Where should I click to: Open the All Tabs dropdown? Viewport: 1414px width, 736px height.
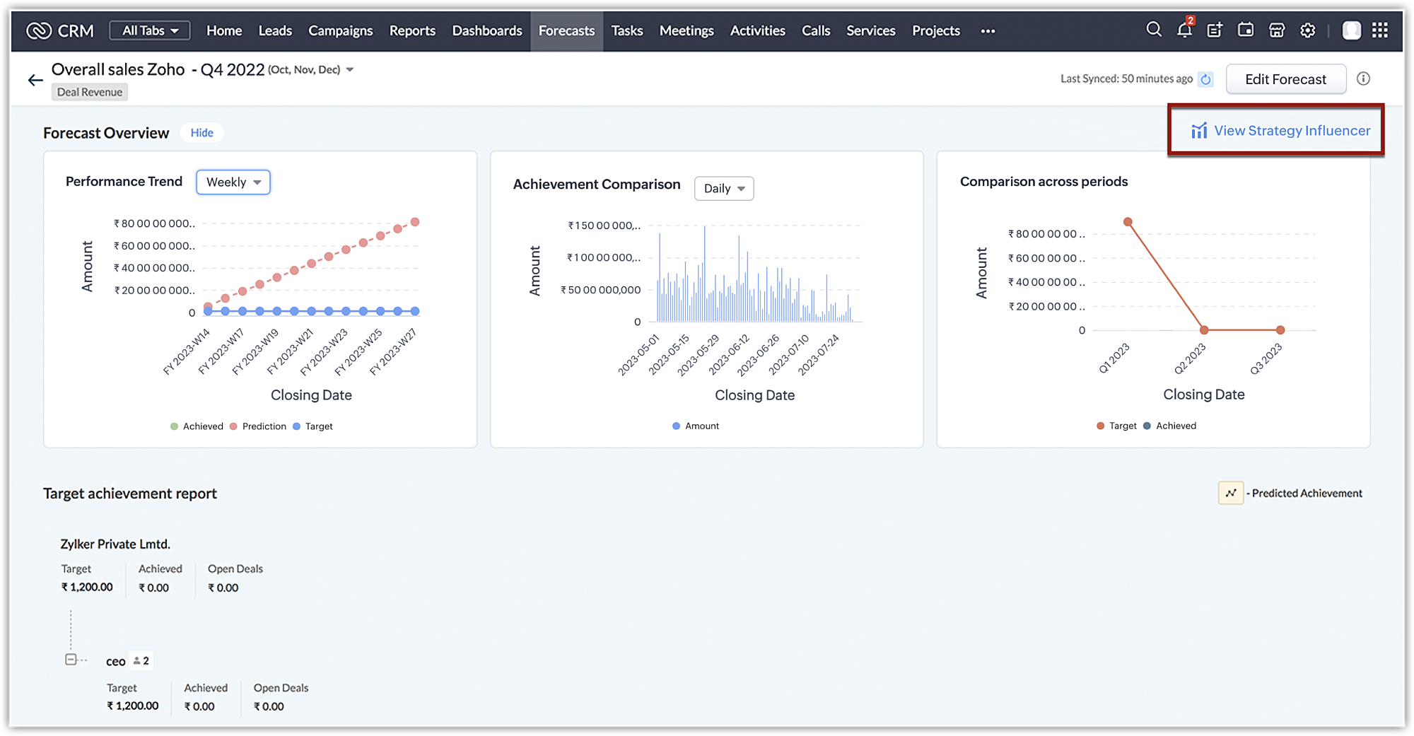click(150, 30)
